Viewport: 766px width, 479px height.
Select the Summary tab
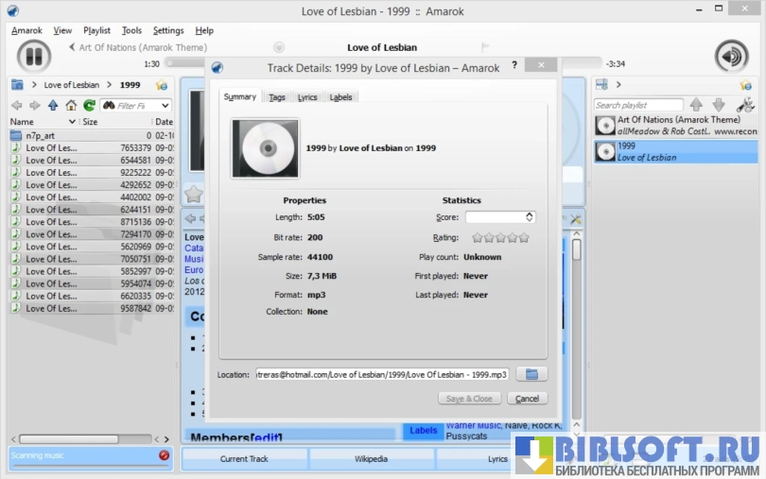240,96
